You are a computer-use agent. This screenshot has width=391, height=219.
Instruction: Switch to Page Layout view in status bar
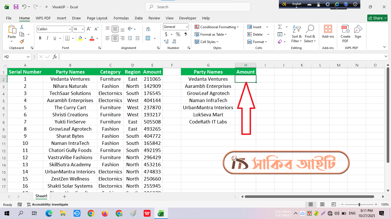pos(322,204)
